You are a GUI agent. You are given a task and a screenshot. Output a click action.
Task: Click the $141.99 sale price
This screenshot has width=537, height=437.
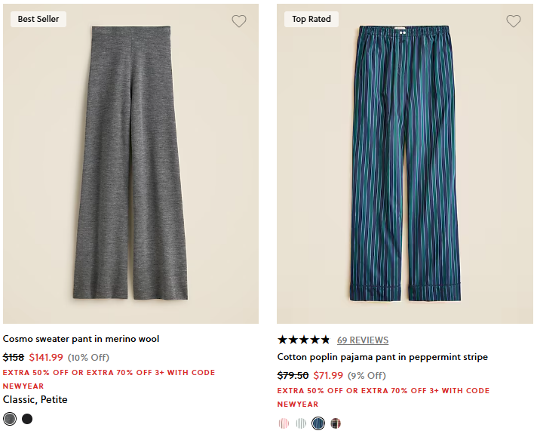pos(46,357)
